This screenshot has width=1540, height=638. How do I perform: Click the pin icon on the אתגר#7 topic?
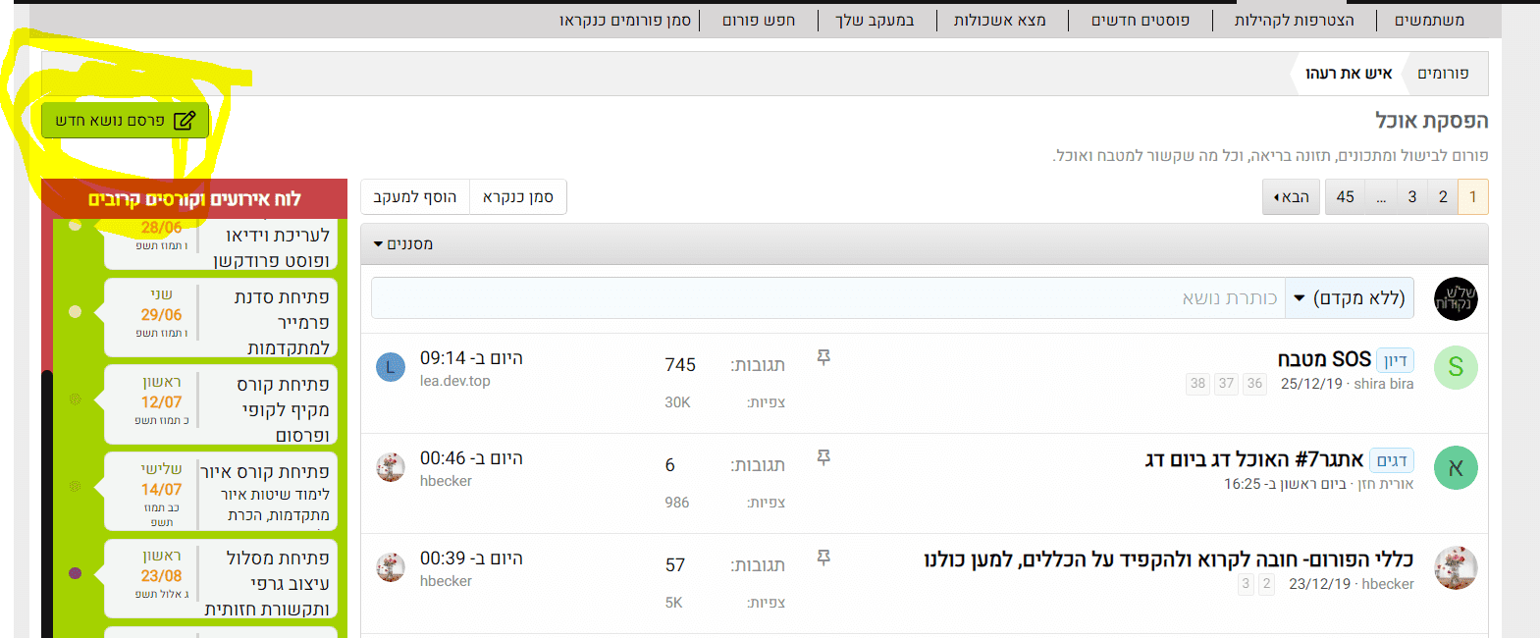point(823,457)
